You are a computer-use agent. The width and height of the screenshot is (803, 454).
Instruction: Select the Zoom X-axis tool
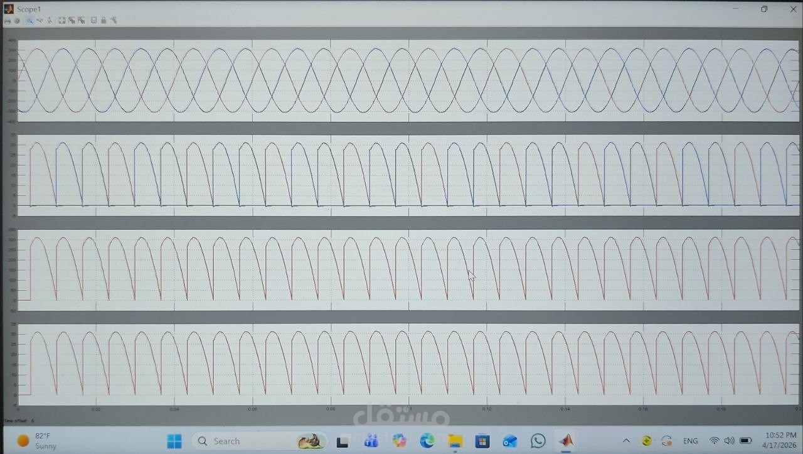(40, 21)
